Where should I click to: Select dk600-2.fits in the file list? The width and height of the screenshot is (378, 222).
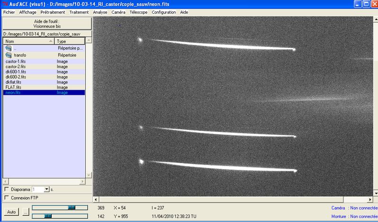pyautogui.click(x=44, y=77)
